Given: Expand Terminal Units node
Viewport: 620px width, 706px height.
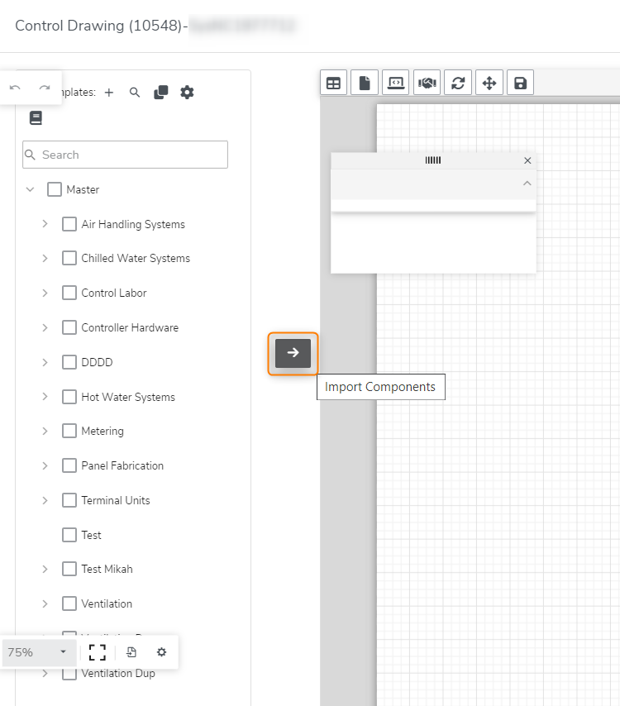Looking at the screenshot, I should click(45, 500).
